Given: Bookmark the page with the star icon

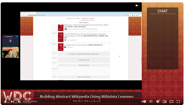Looking at the screenshot, I should coord(128,15).
